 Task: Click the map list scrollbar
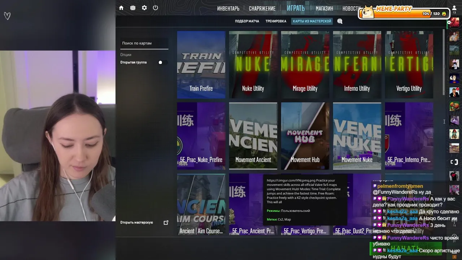point(444,62)
